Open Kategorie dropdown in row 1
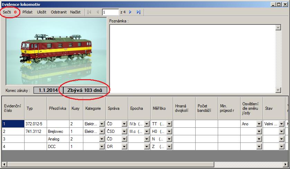The image size is (290, 169). [x=102, y=124]
